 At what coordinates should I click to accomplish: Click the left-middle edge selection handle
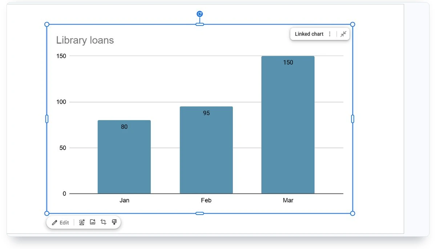pos(47,119)
